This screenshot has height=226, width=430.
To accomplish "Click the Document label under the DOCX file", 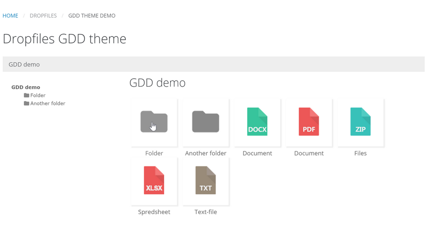I will tap(257, 153).
